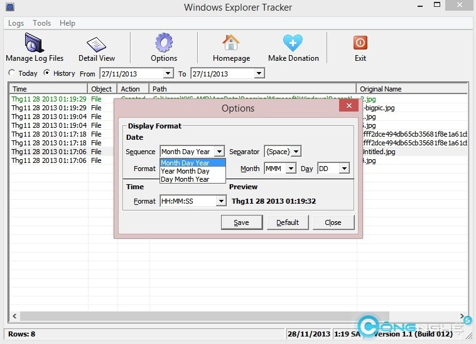Click the red Exit icon

[x=360, y=43]
